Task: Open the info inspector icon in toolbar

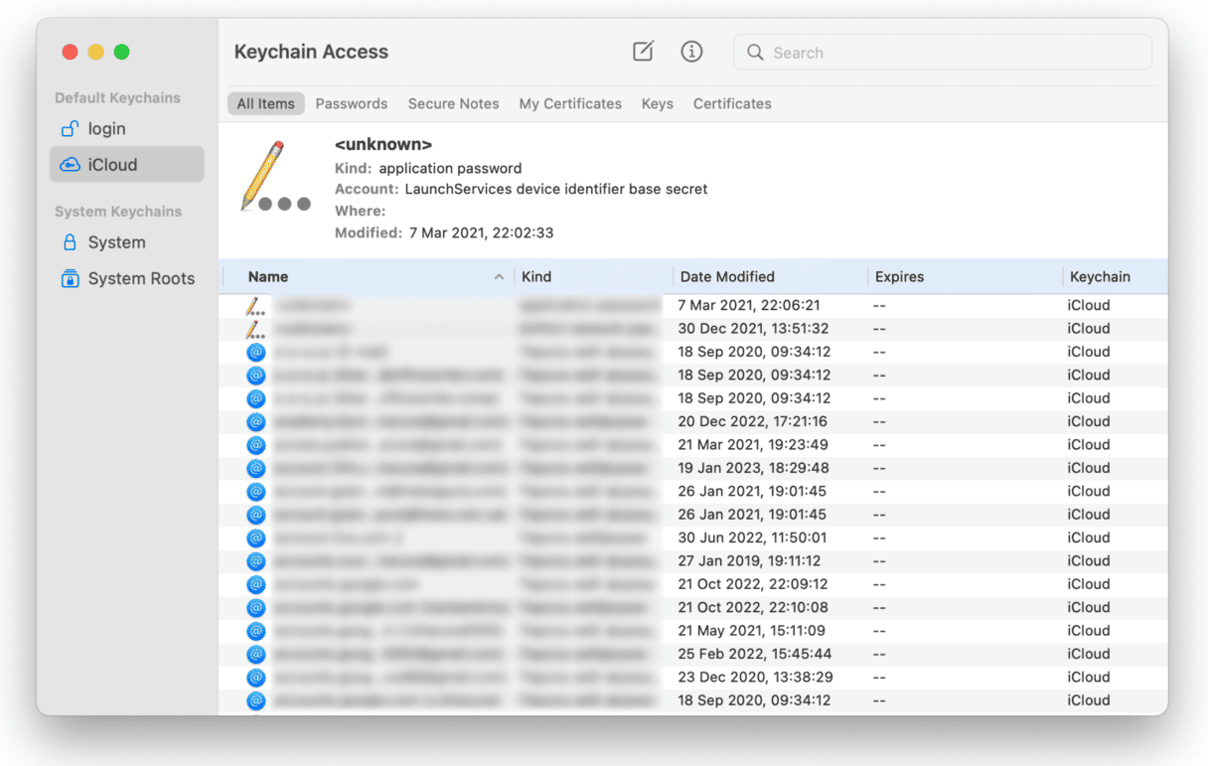Action: pyautogui.click(x=691, y=52)
